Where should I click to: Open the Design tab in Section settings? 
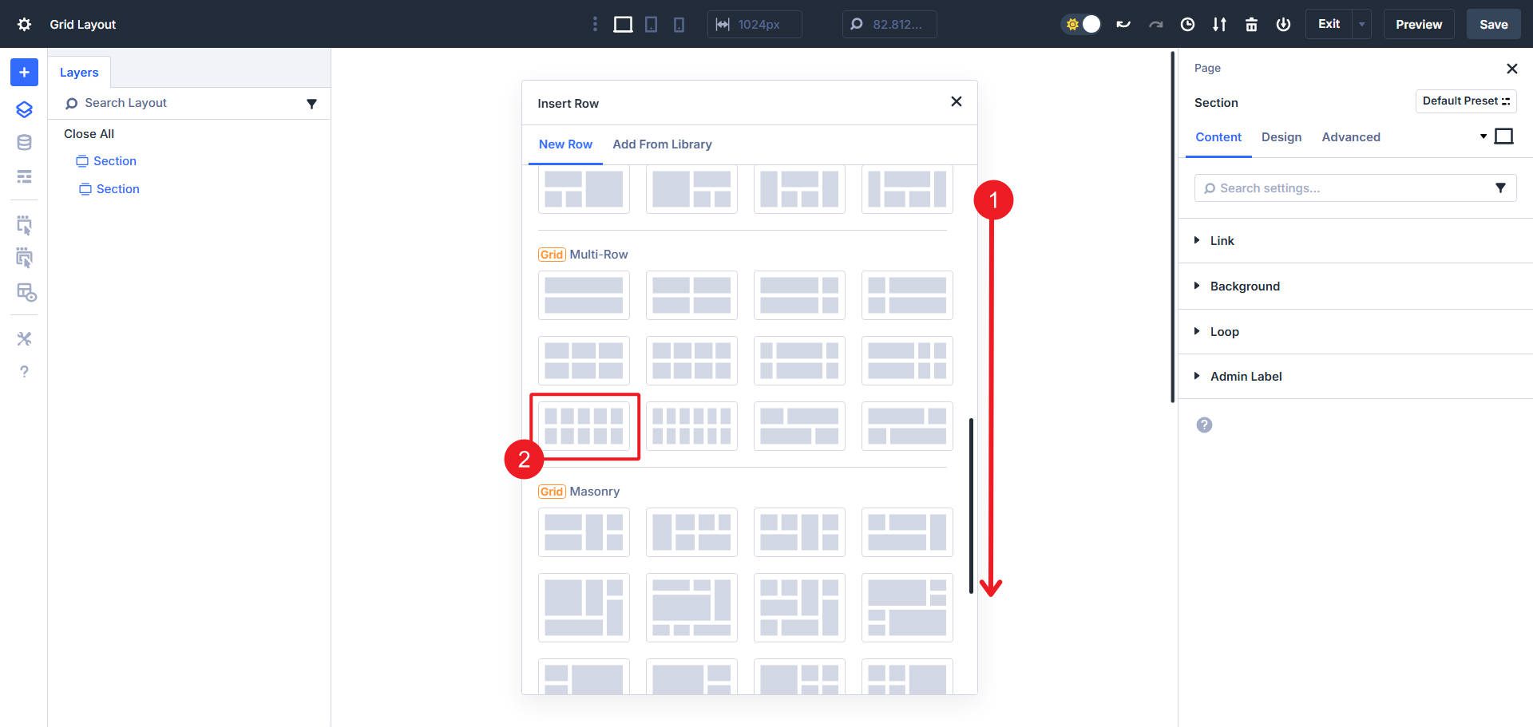(1281, 136)
